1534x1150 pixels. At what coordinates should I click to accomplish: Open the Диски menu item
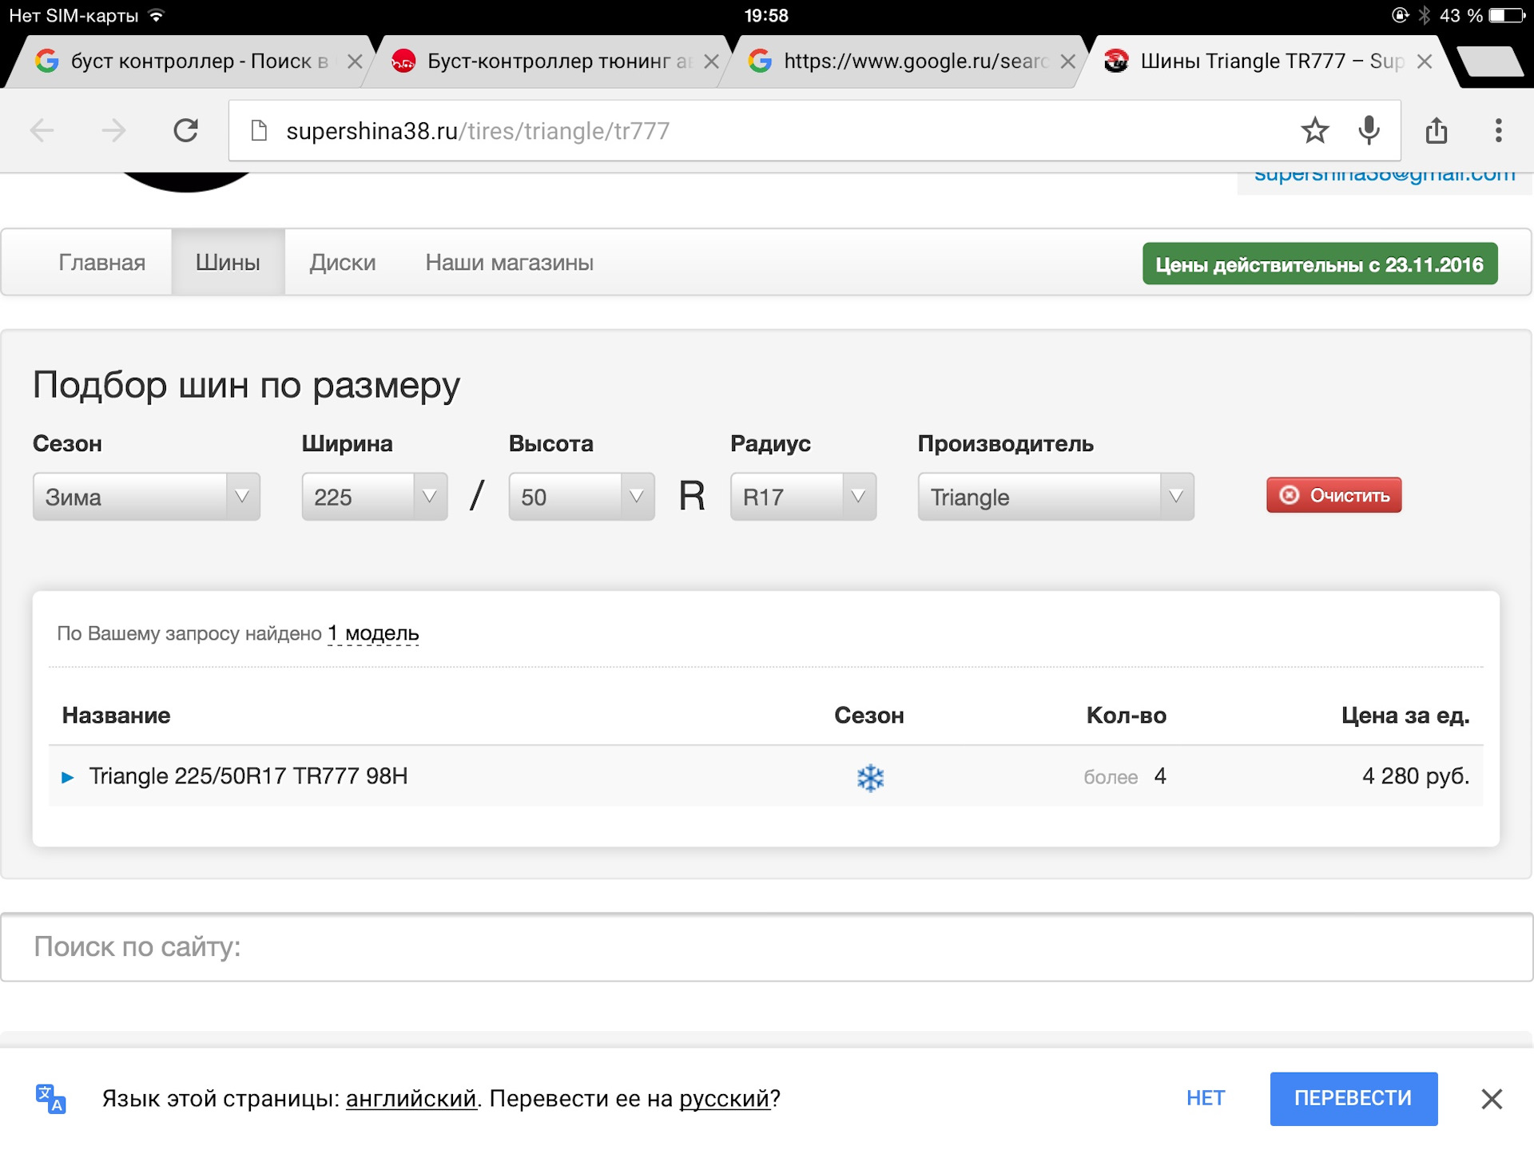(x=343, y=263)
